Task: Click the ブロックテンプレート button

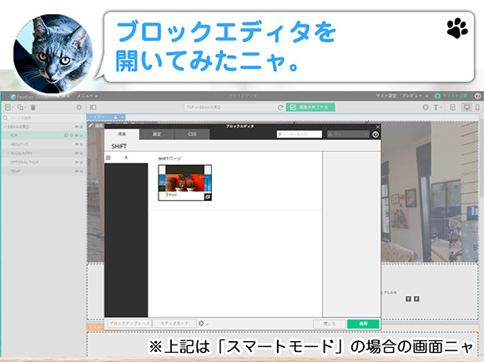Action: pos(129,323)
